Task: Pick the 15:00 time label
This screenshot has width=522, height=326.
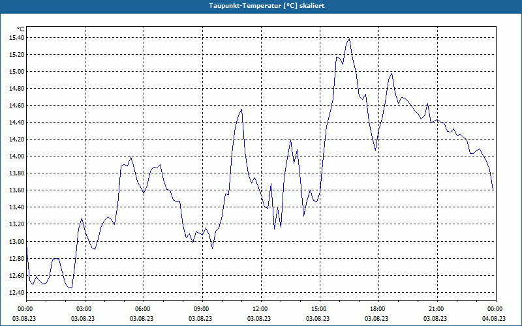Action: coord(320,309)
